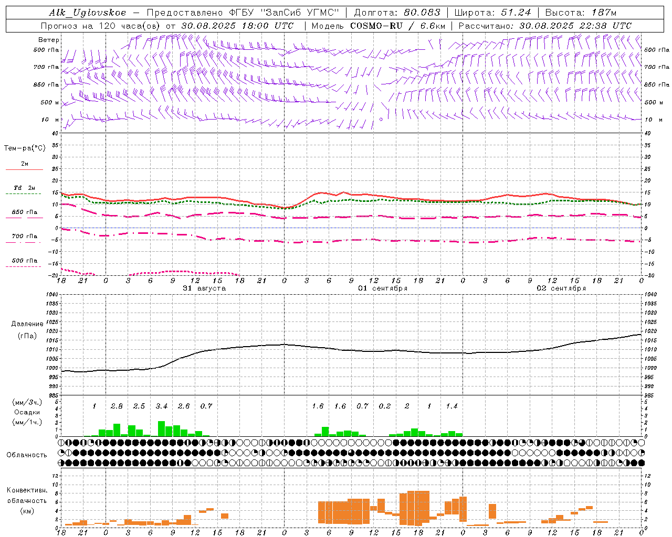
Task: Click the '31 августа' date label
Action: (x=204, y=288)
